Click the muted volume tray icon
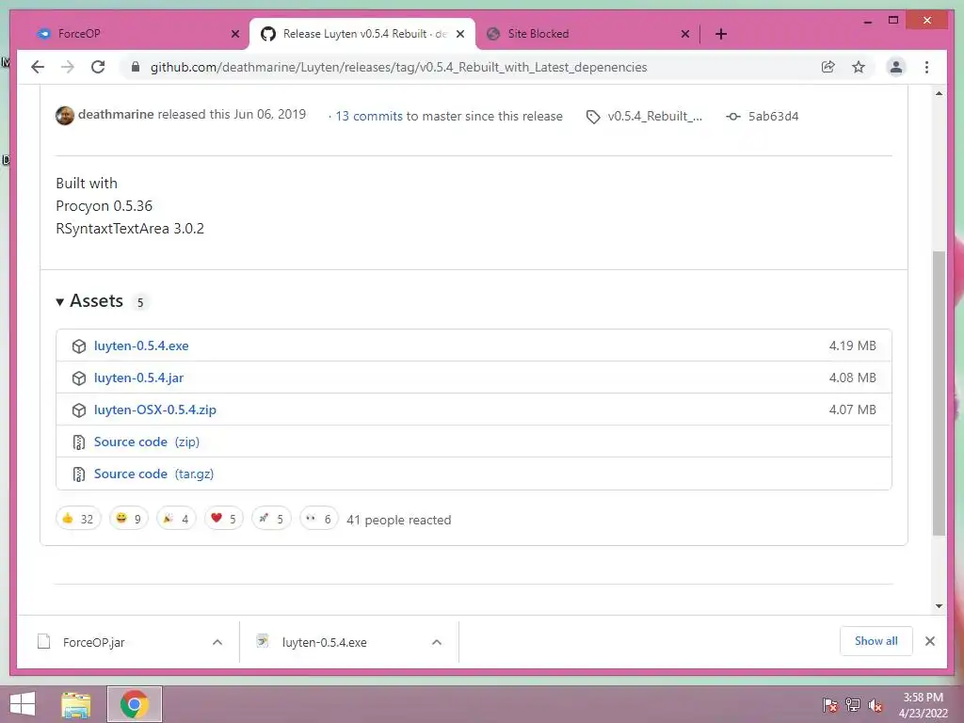This screenshot has width=964, height=723. point(875,705)
